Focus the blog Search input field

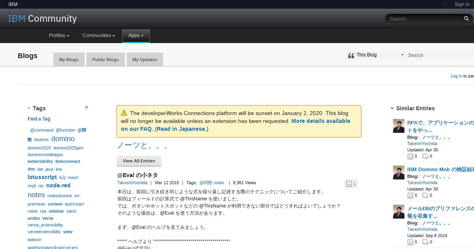coord(440,55)
